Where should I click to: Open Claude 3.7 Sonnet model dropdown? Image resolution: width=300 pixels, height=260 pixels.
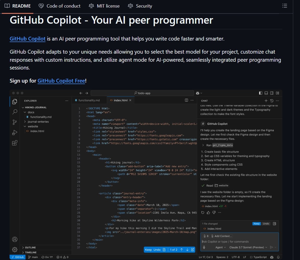(248, 247)
